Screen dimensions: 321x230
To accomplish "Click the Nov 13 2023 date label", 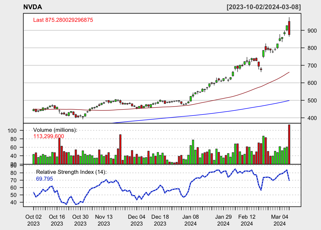I will 104,220.
